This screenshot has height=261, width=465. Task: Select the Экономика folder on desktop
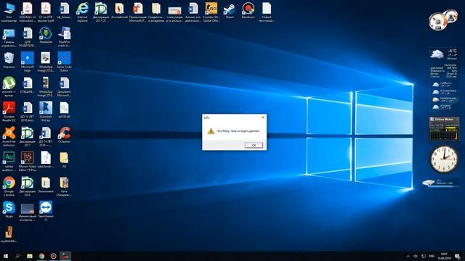pos(46,185)
